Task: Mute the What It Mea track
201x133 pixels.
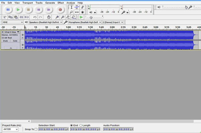Action: point(5,41)
